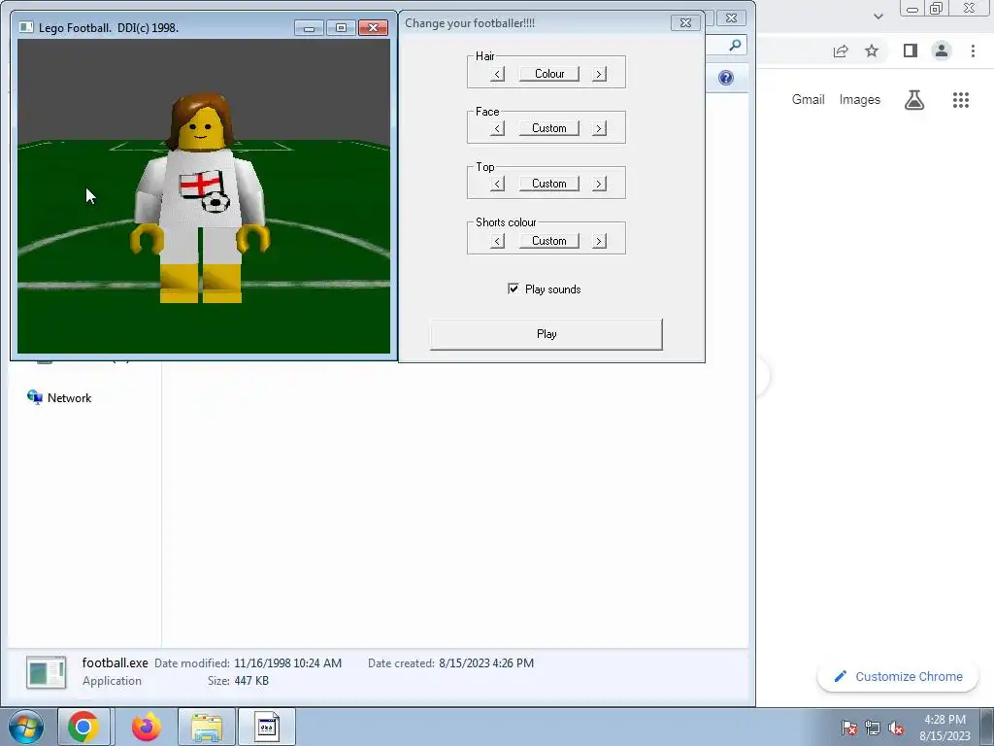
Task: Open Chrome profile avatar icon
Action: (x=942, y=51)
